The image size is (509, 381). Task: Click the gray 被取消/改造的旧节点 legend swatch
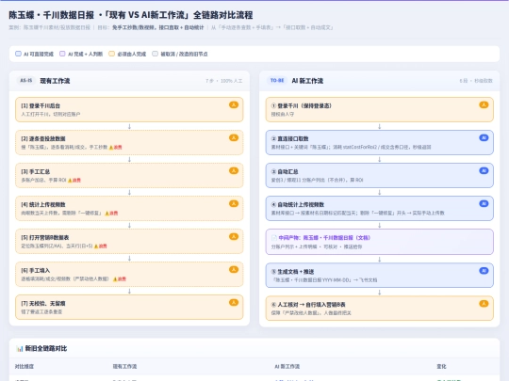point(156,54)
